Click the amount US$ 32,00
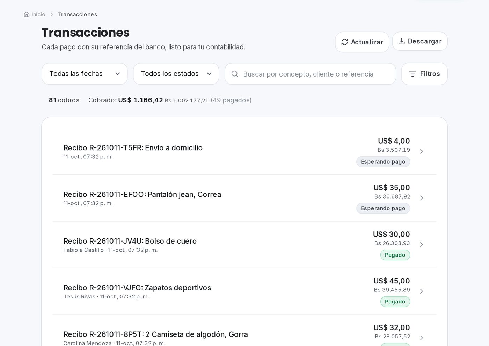This screenshot has width=489, height=346. [392, 327]
